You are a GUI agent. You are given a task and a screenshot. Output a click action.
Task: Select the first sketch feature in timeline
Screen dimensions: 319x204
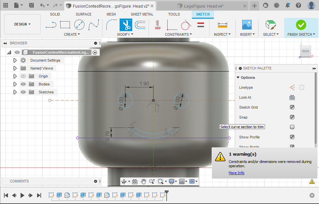(x=51, y=195)
